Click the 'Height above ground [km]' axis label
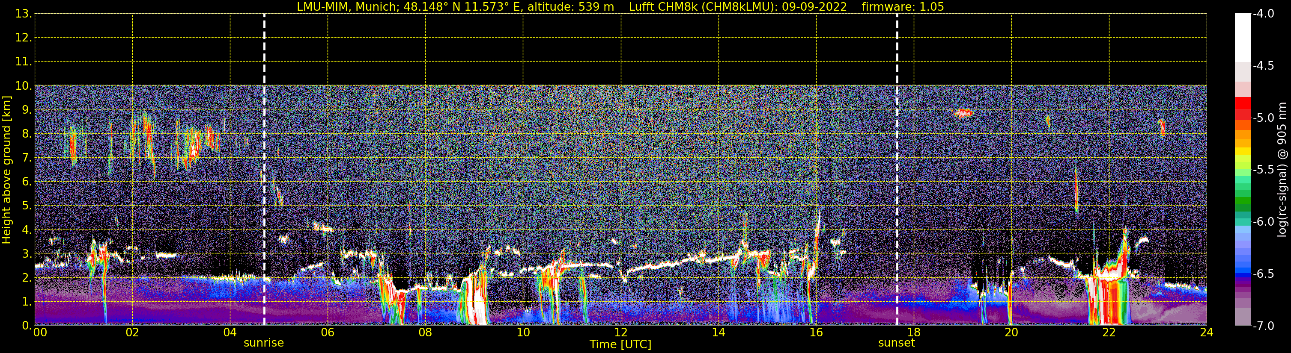Viewport: 1291px width, 353px height. (x=6, y=170)
